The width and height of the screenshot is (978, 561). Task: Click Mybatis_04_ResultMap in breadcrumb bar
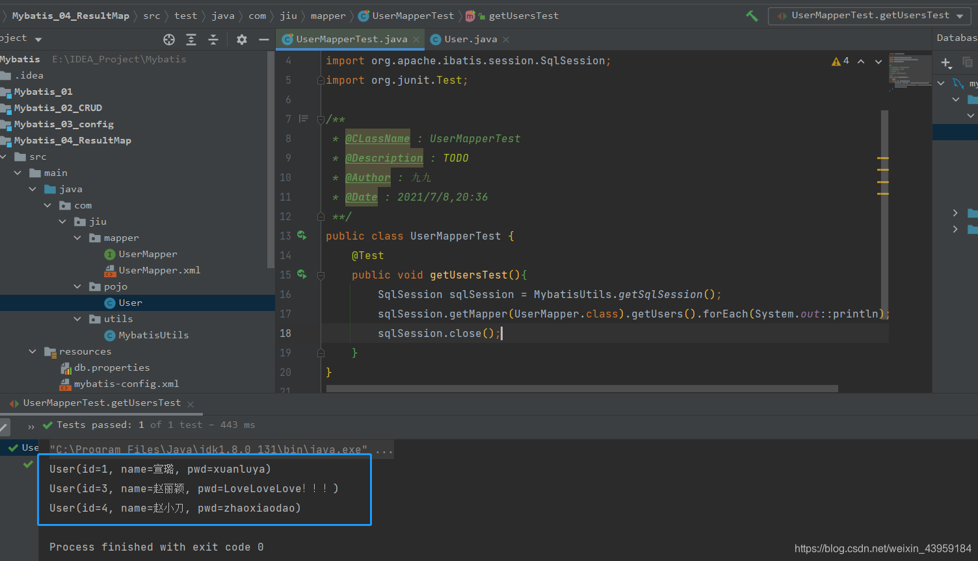pos(70,16)
